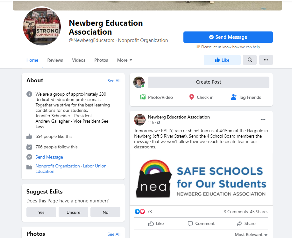Open the rally post three-dot menu
The width and height of the screenshot is (292, 238).
pyautogui.click(x=263, y=119)
